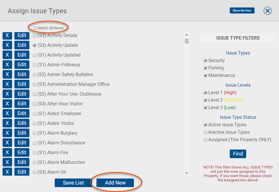Remove (S3) After Hour Visitor using X icon
This screenshot has width=279, height=192.
point(7,103)
